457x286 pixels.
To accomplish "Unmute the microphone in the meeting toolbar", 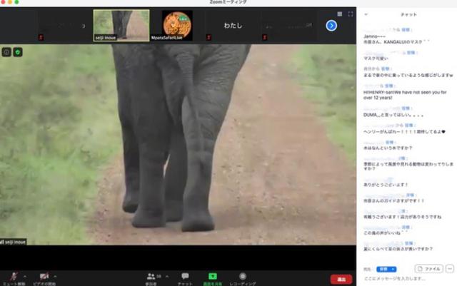I will coord(13,276).
